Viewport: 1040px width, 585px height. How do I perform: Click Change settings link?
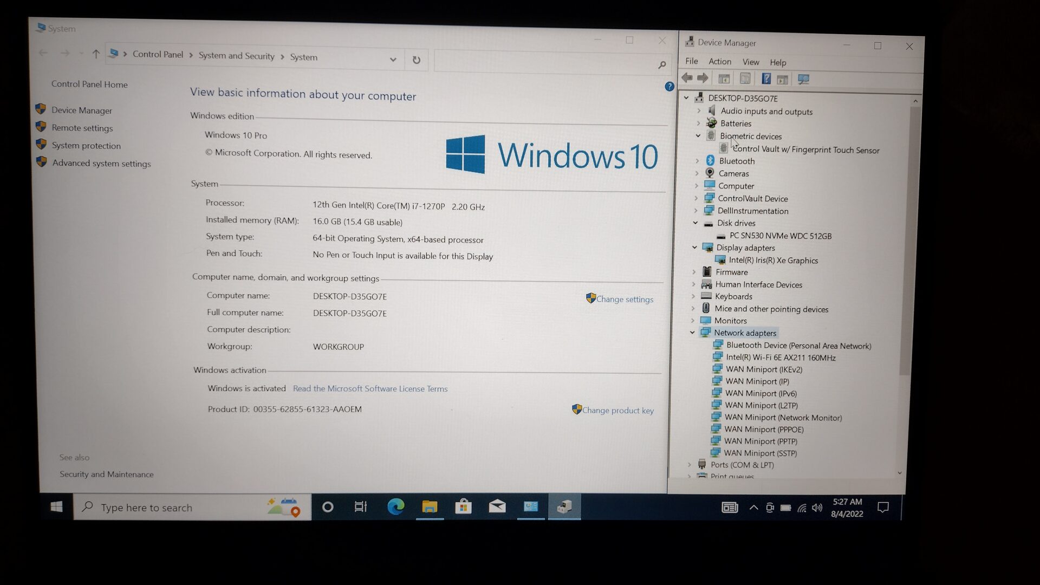point(625,299)
